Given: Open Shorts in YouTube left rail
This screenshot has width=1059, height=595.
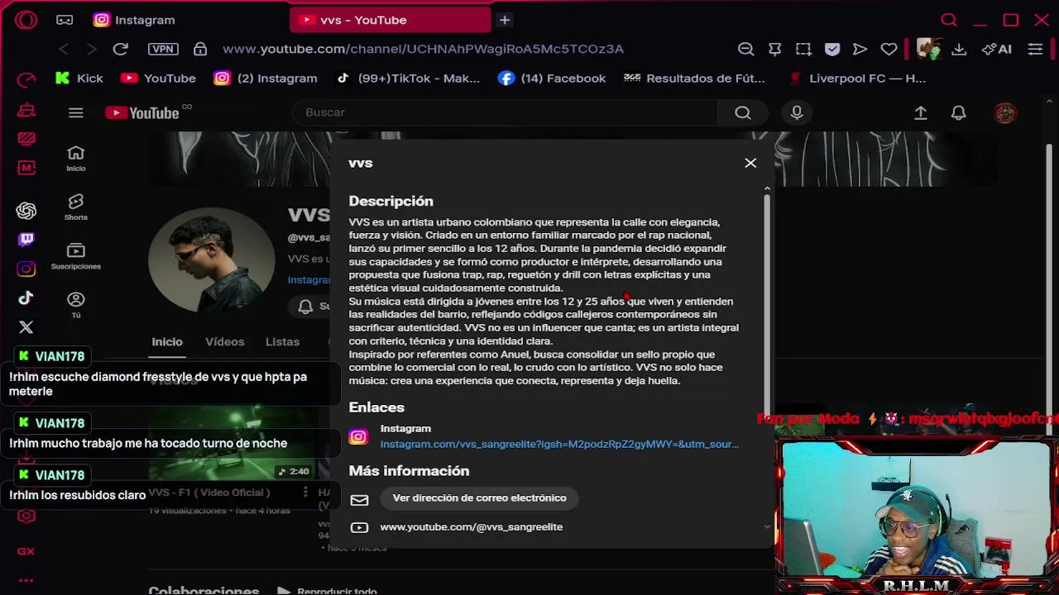Looking at the screenshot, I should tap(76, 207).
